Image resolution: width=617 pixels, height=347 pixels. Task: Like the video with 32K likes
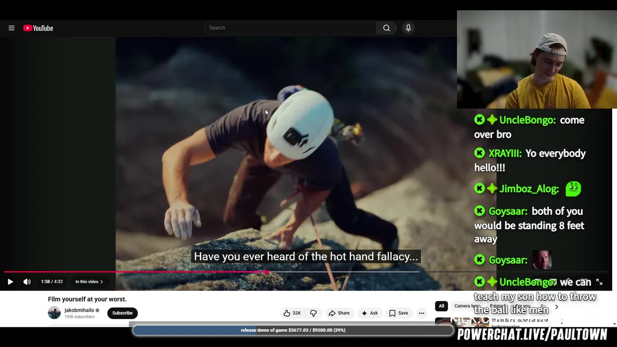(292, 313)
